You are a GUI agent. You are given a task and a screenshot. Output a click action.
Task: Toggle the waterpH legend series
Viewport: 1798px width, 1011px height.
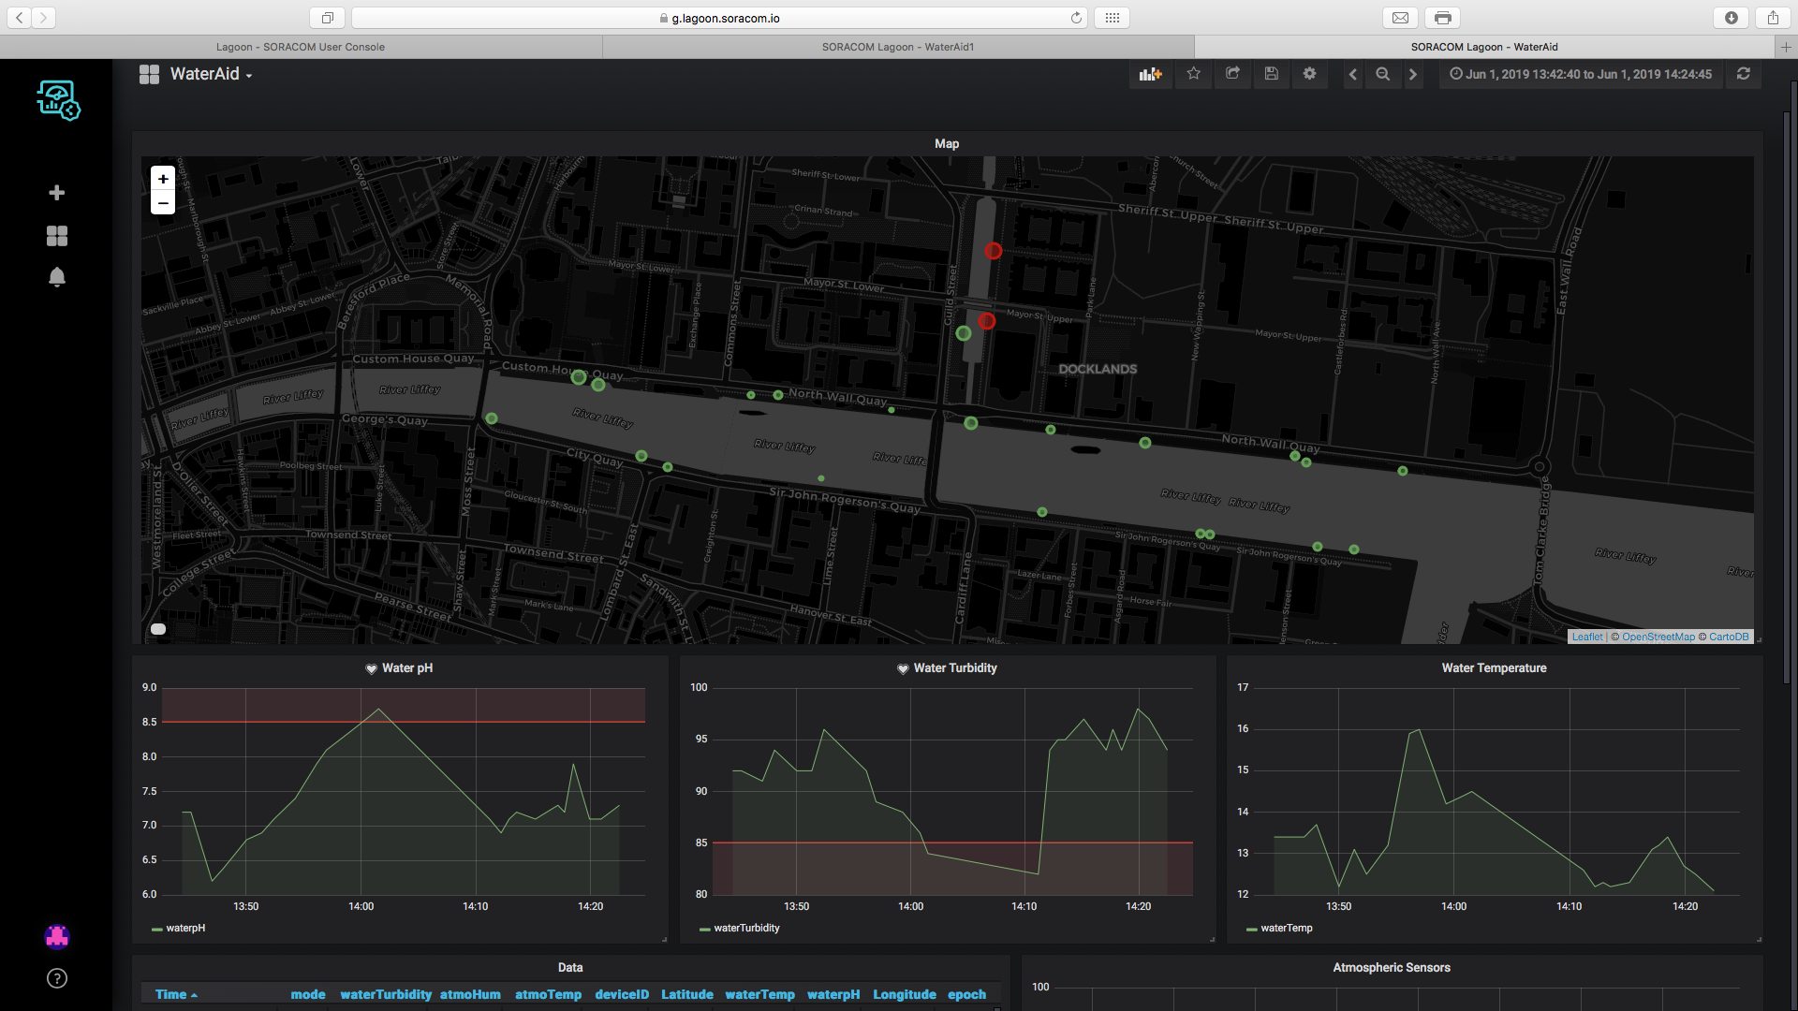[184, 928]
